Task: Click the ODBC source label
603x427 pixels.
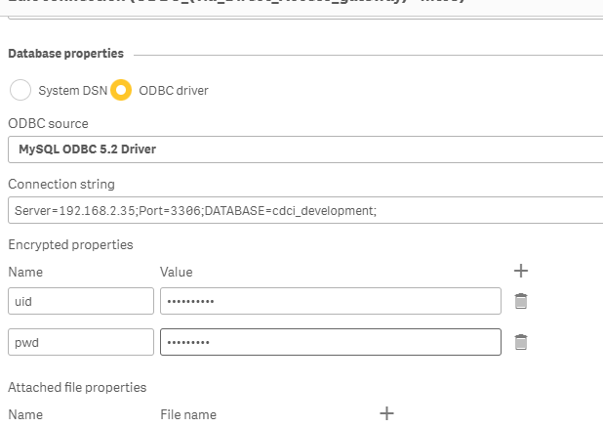Action: [x=48, y=124]
